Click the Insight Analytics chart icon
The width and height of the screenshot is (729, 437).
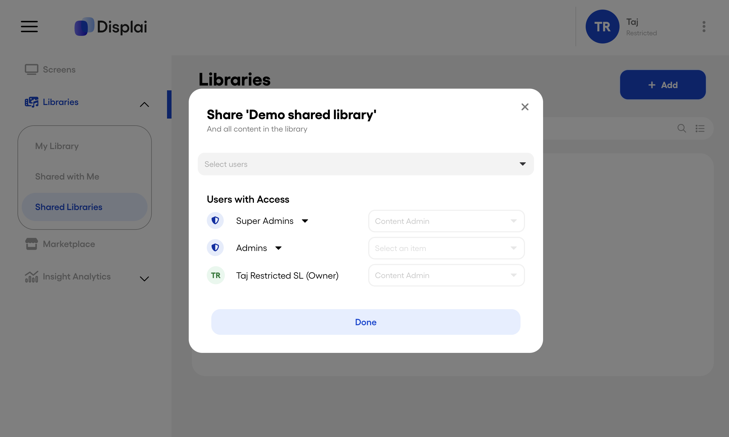click(32, 276)
